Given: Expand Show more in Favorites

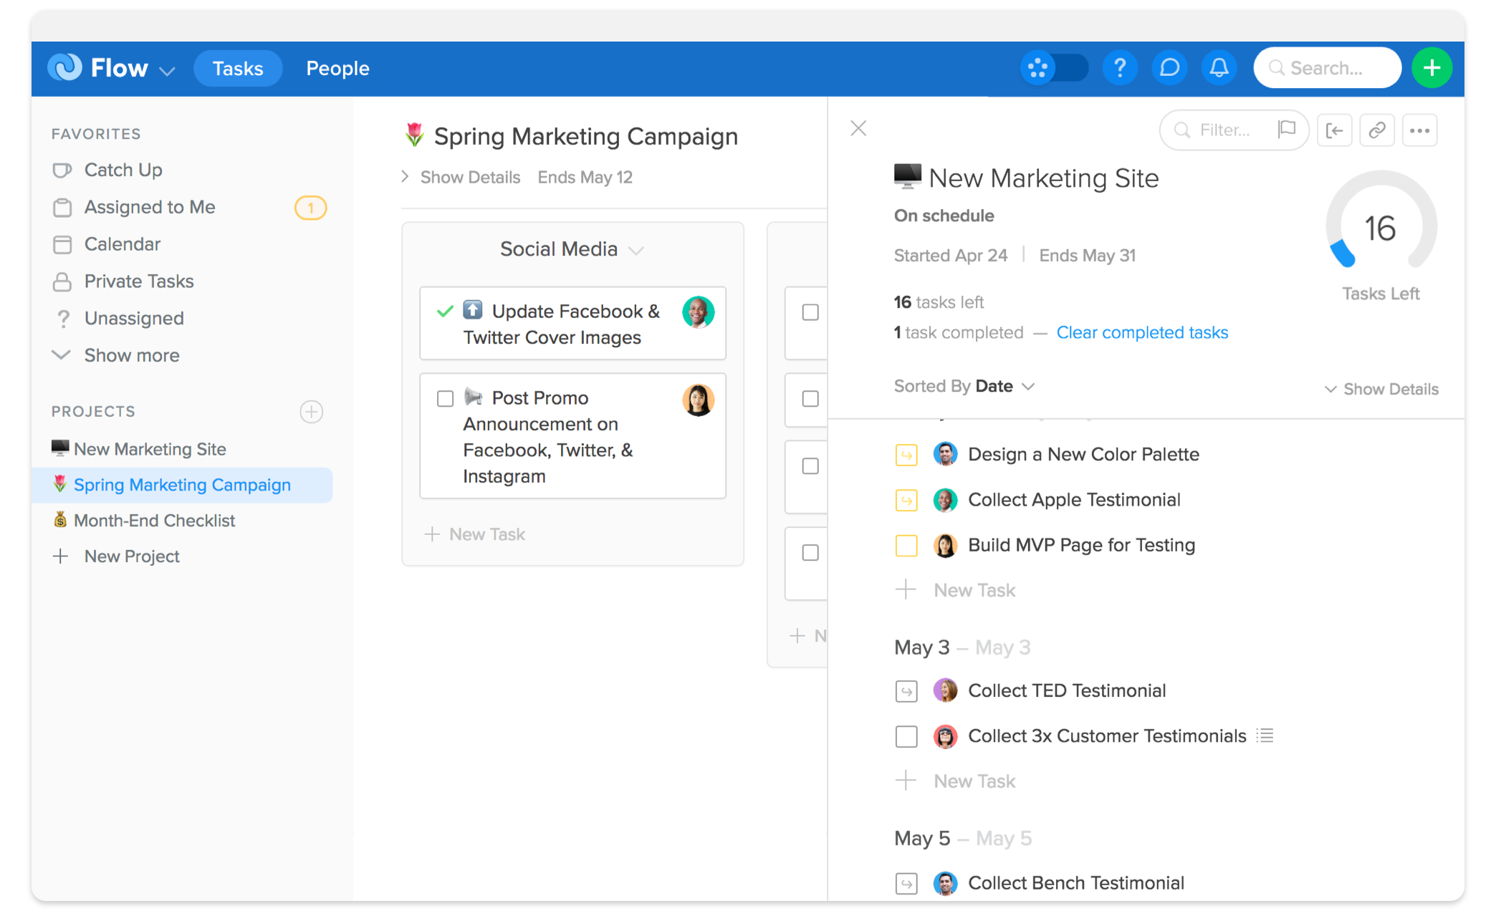Looking at the screenshot, I should (x=131, y=355).
